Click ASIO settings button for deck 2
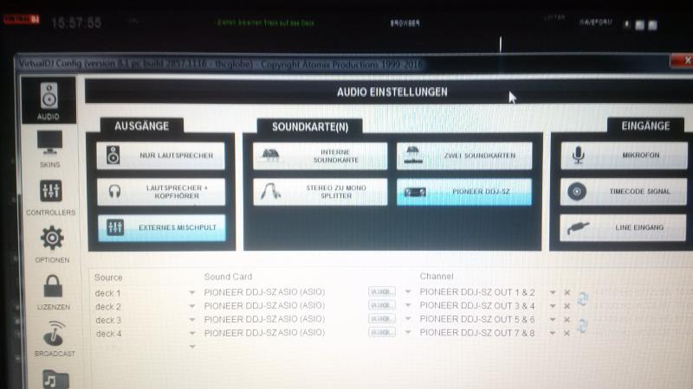693x389 pixels. click(382, 305)
